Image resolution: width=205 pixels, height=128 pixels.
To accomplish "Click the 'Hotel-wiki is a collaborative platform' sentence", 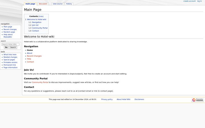I will tap(56, 42).
